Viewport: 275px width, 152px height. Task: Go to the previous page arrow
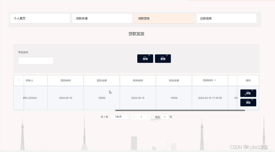pos(134,117)
